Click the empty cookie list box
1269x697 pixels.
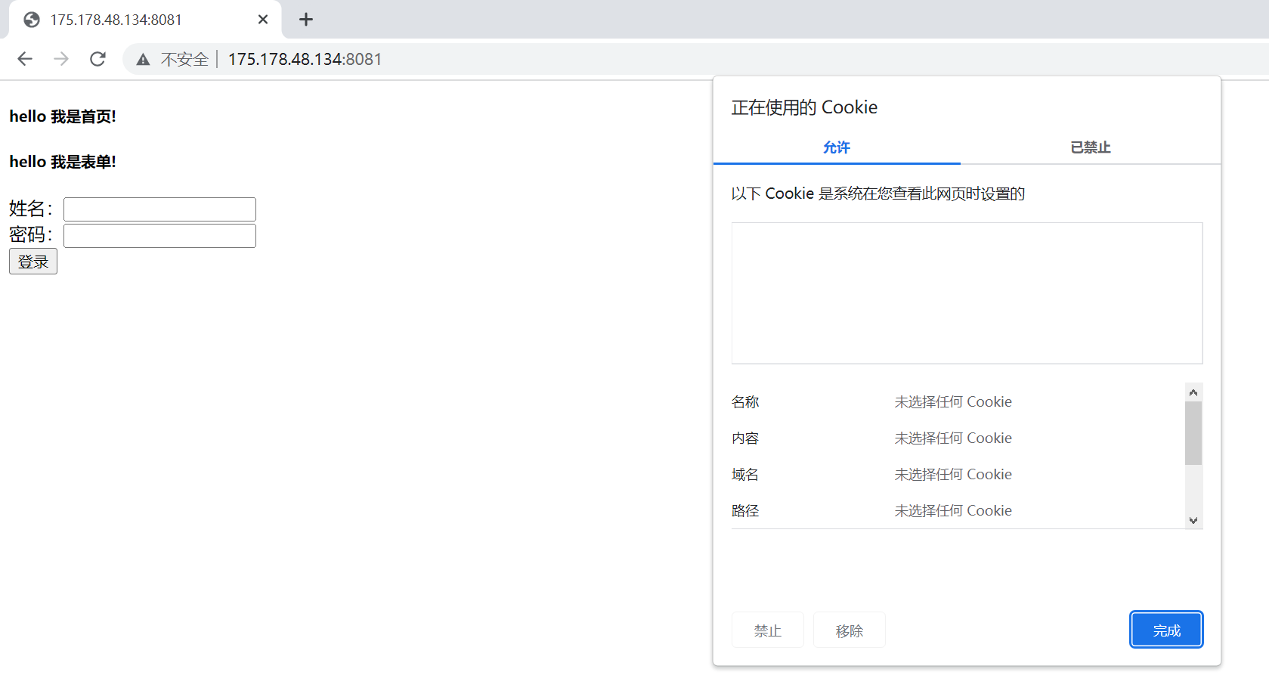[967, 293]
